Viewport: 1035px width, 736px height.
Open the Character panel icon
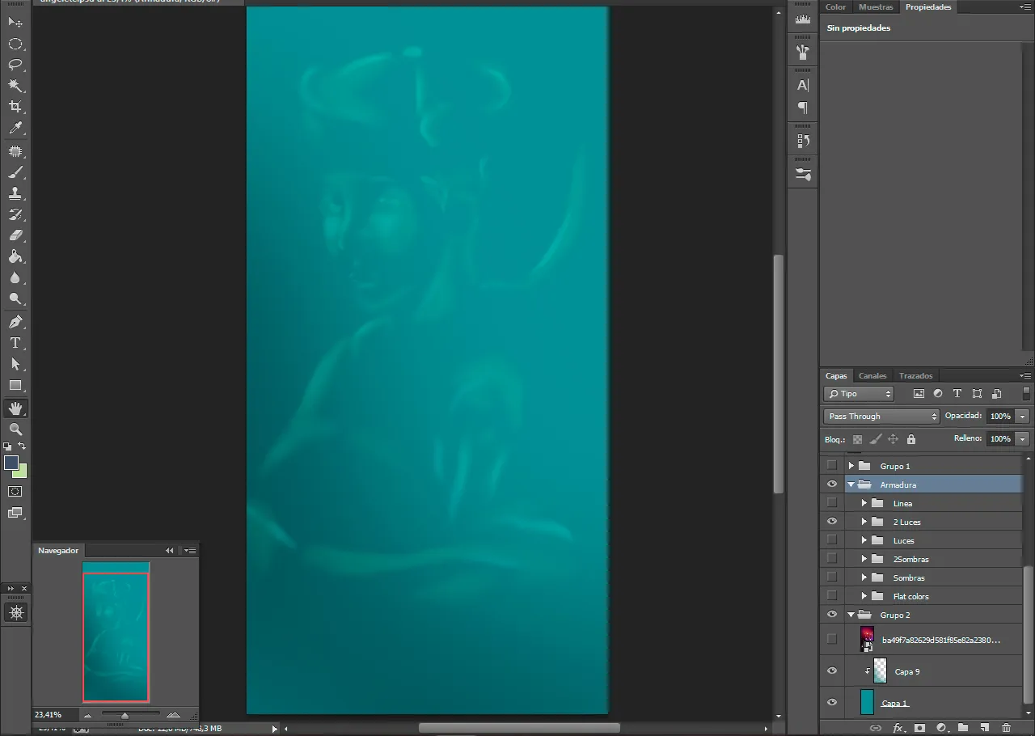(x=803, y=85)
